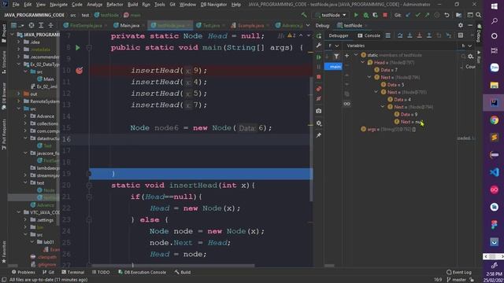The width and height of the screenshot is (504, 283).
Task: Toggle showing watches in Variables (glasses icon)
Action: [x=346, y=104]
